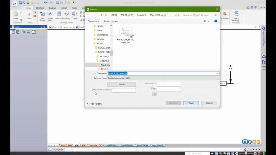Expand the address path history dropdown

175,15
